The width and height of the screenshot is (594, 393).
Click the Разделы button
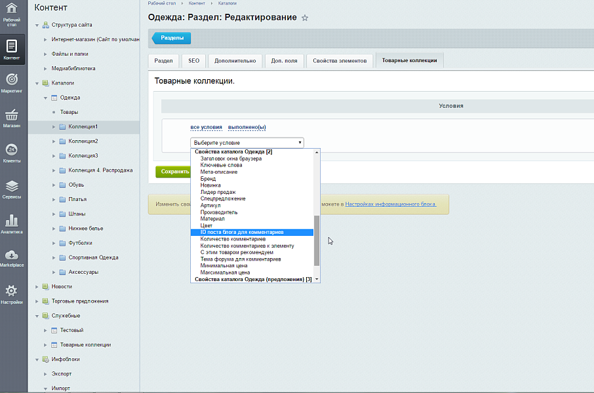click(x=172, y=39)
